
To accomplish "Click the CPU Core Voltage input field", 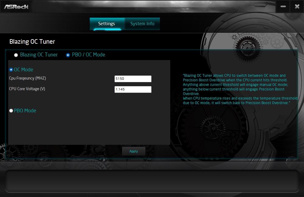I will click(133, 90).
